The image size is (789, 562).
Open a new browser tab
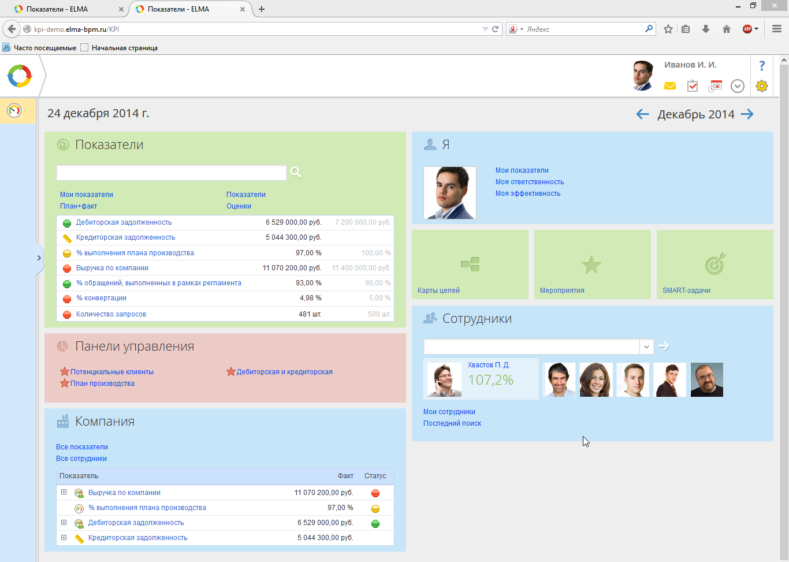pos(262,9)
